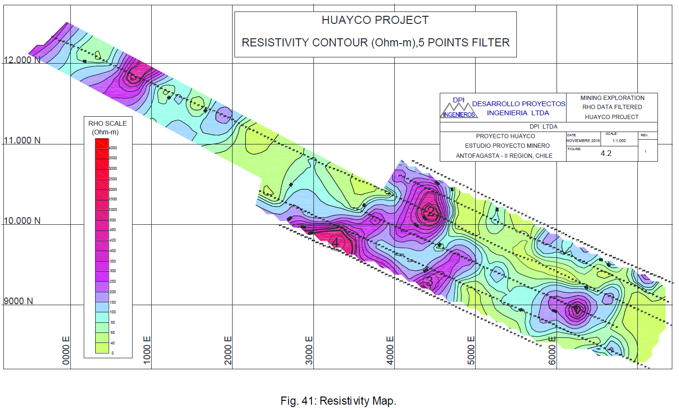Click the '9000 N' axis label
This screenshot has height=408, width=679.
point(19,301)
